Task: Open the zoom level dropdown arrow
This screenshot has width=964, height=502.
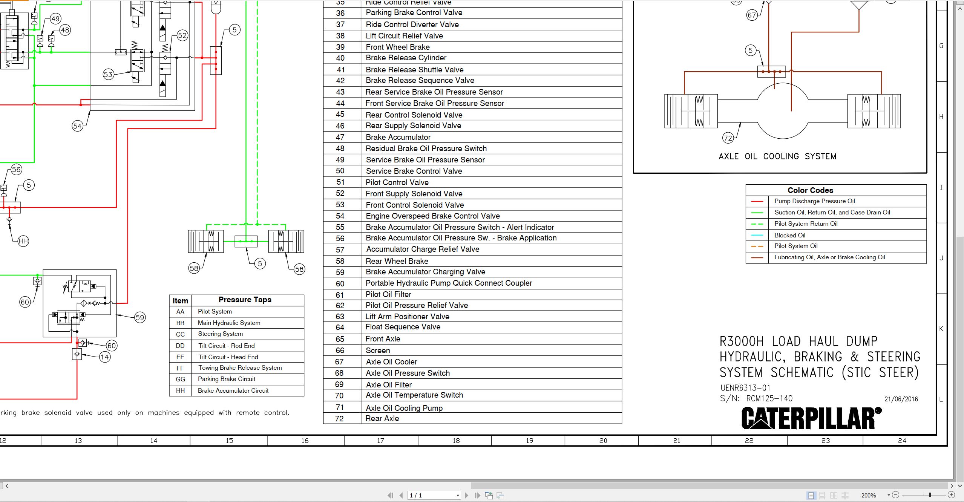Action: coord(889,495)
